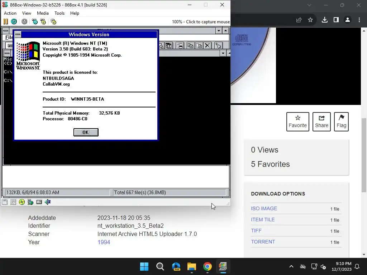Open File Manager control menu box
This screenshot has height=275, width=367.
click(6, 31)
